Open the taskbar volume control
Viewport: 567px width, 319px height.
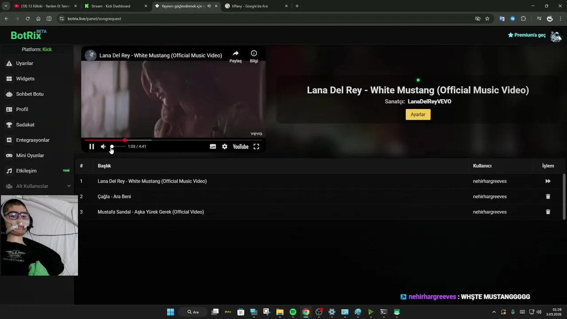click(x=539, y=312)
